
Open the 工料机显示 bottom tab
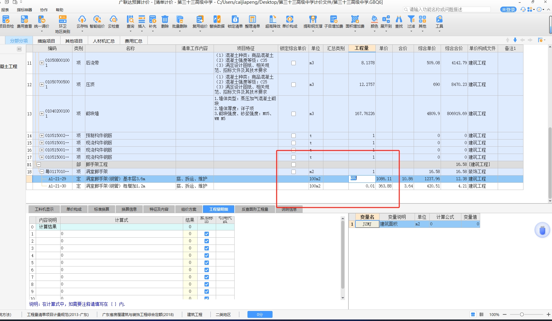[44, 209]
